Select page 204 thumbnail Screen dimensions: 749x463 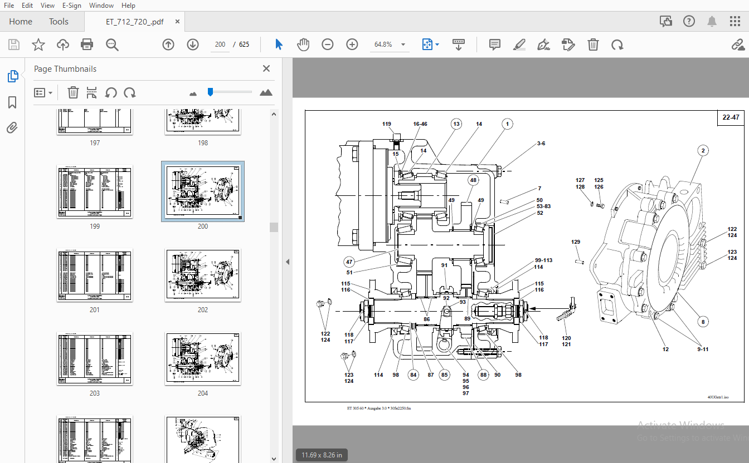click(203, 358)
